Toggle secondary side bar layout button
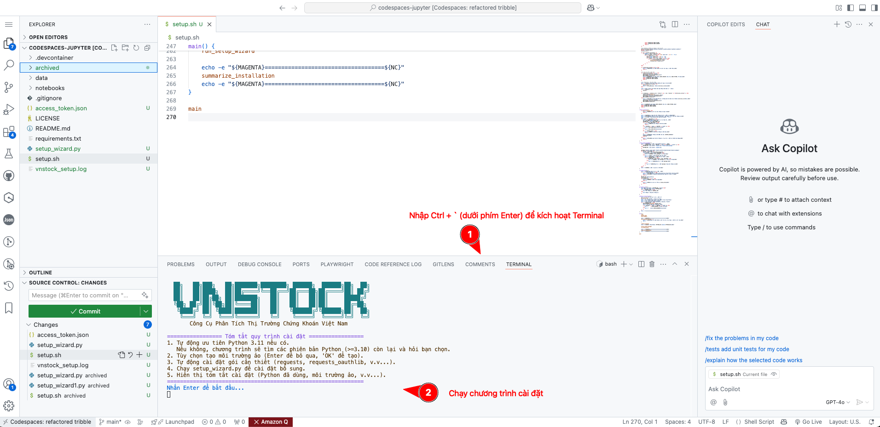This screenshot has width=880, height=427. (x=874, y=8)
